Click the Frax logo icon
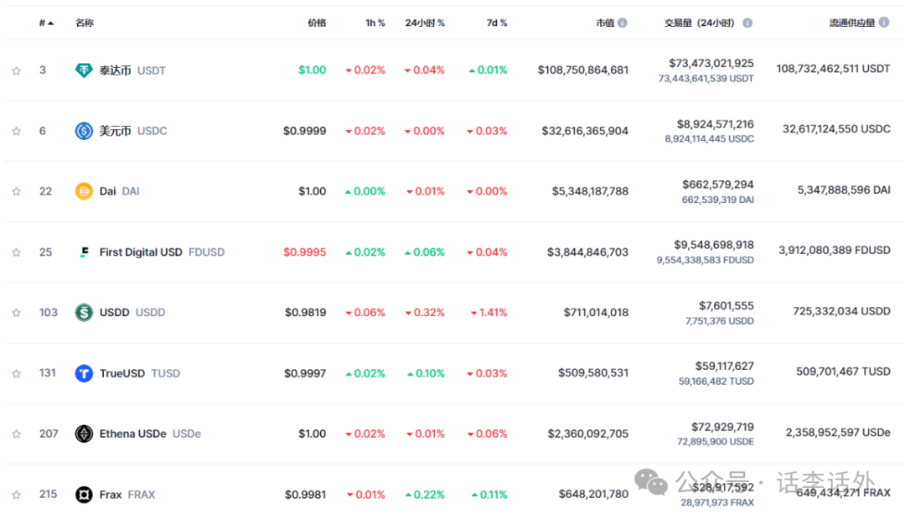 coord(84,495)
